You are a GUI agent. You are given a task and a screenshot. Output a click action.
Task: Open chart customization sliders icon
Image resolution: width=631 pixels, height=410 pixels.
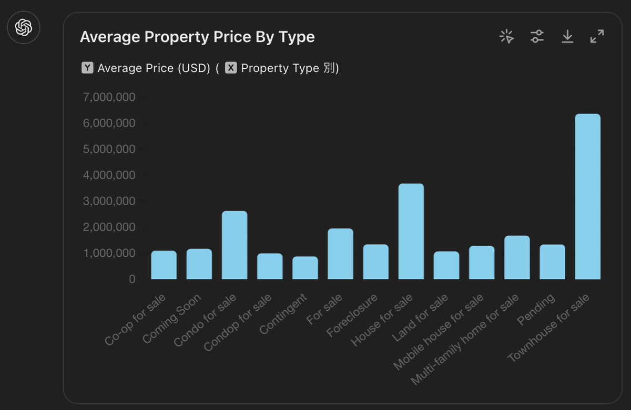(537, 36)
